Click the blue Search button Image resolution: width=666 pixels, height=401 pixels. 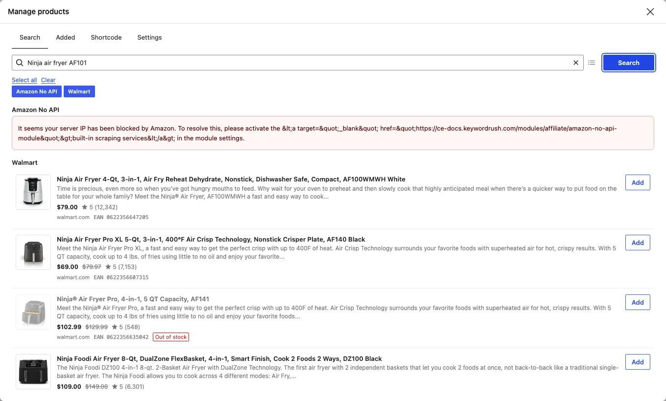click(629, 63)
